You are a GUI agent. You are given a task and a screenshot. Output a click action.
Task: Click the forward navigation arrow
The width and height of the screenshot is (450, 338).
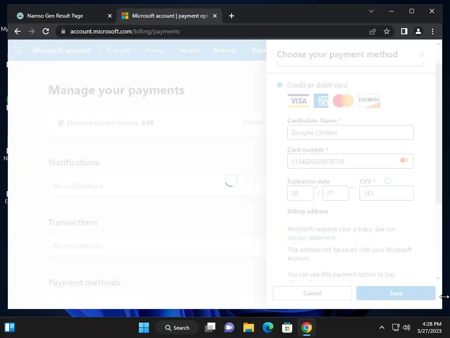click(32, 31)
